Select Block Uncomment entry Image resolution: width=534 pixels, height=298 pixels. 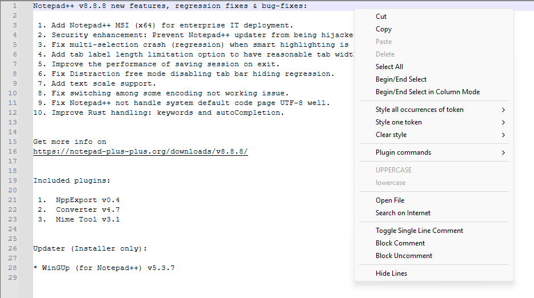click(x=404, y=256)
